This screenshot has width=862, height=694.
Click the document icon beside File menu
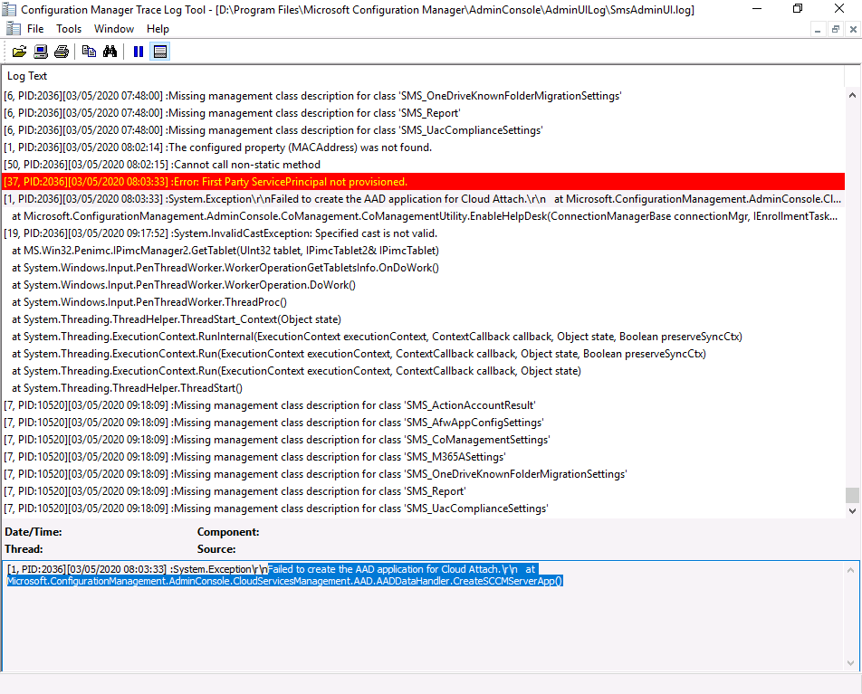[14, 29]
